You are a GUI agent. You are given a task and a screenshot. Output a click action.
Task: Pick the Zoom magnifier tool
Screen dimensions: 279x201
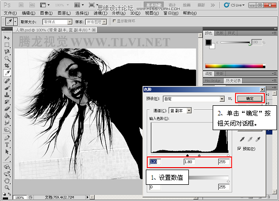point(7,187)
